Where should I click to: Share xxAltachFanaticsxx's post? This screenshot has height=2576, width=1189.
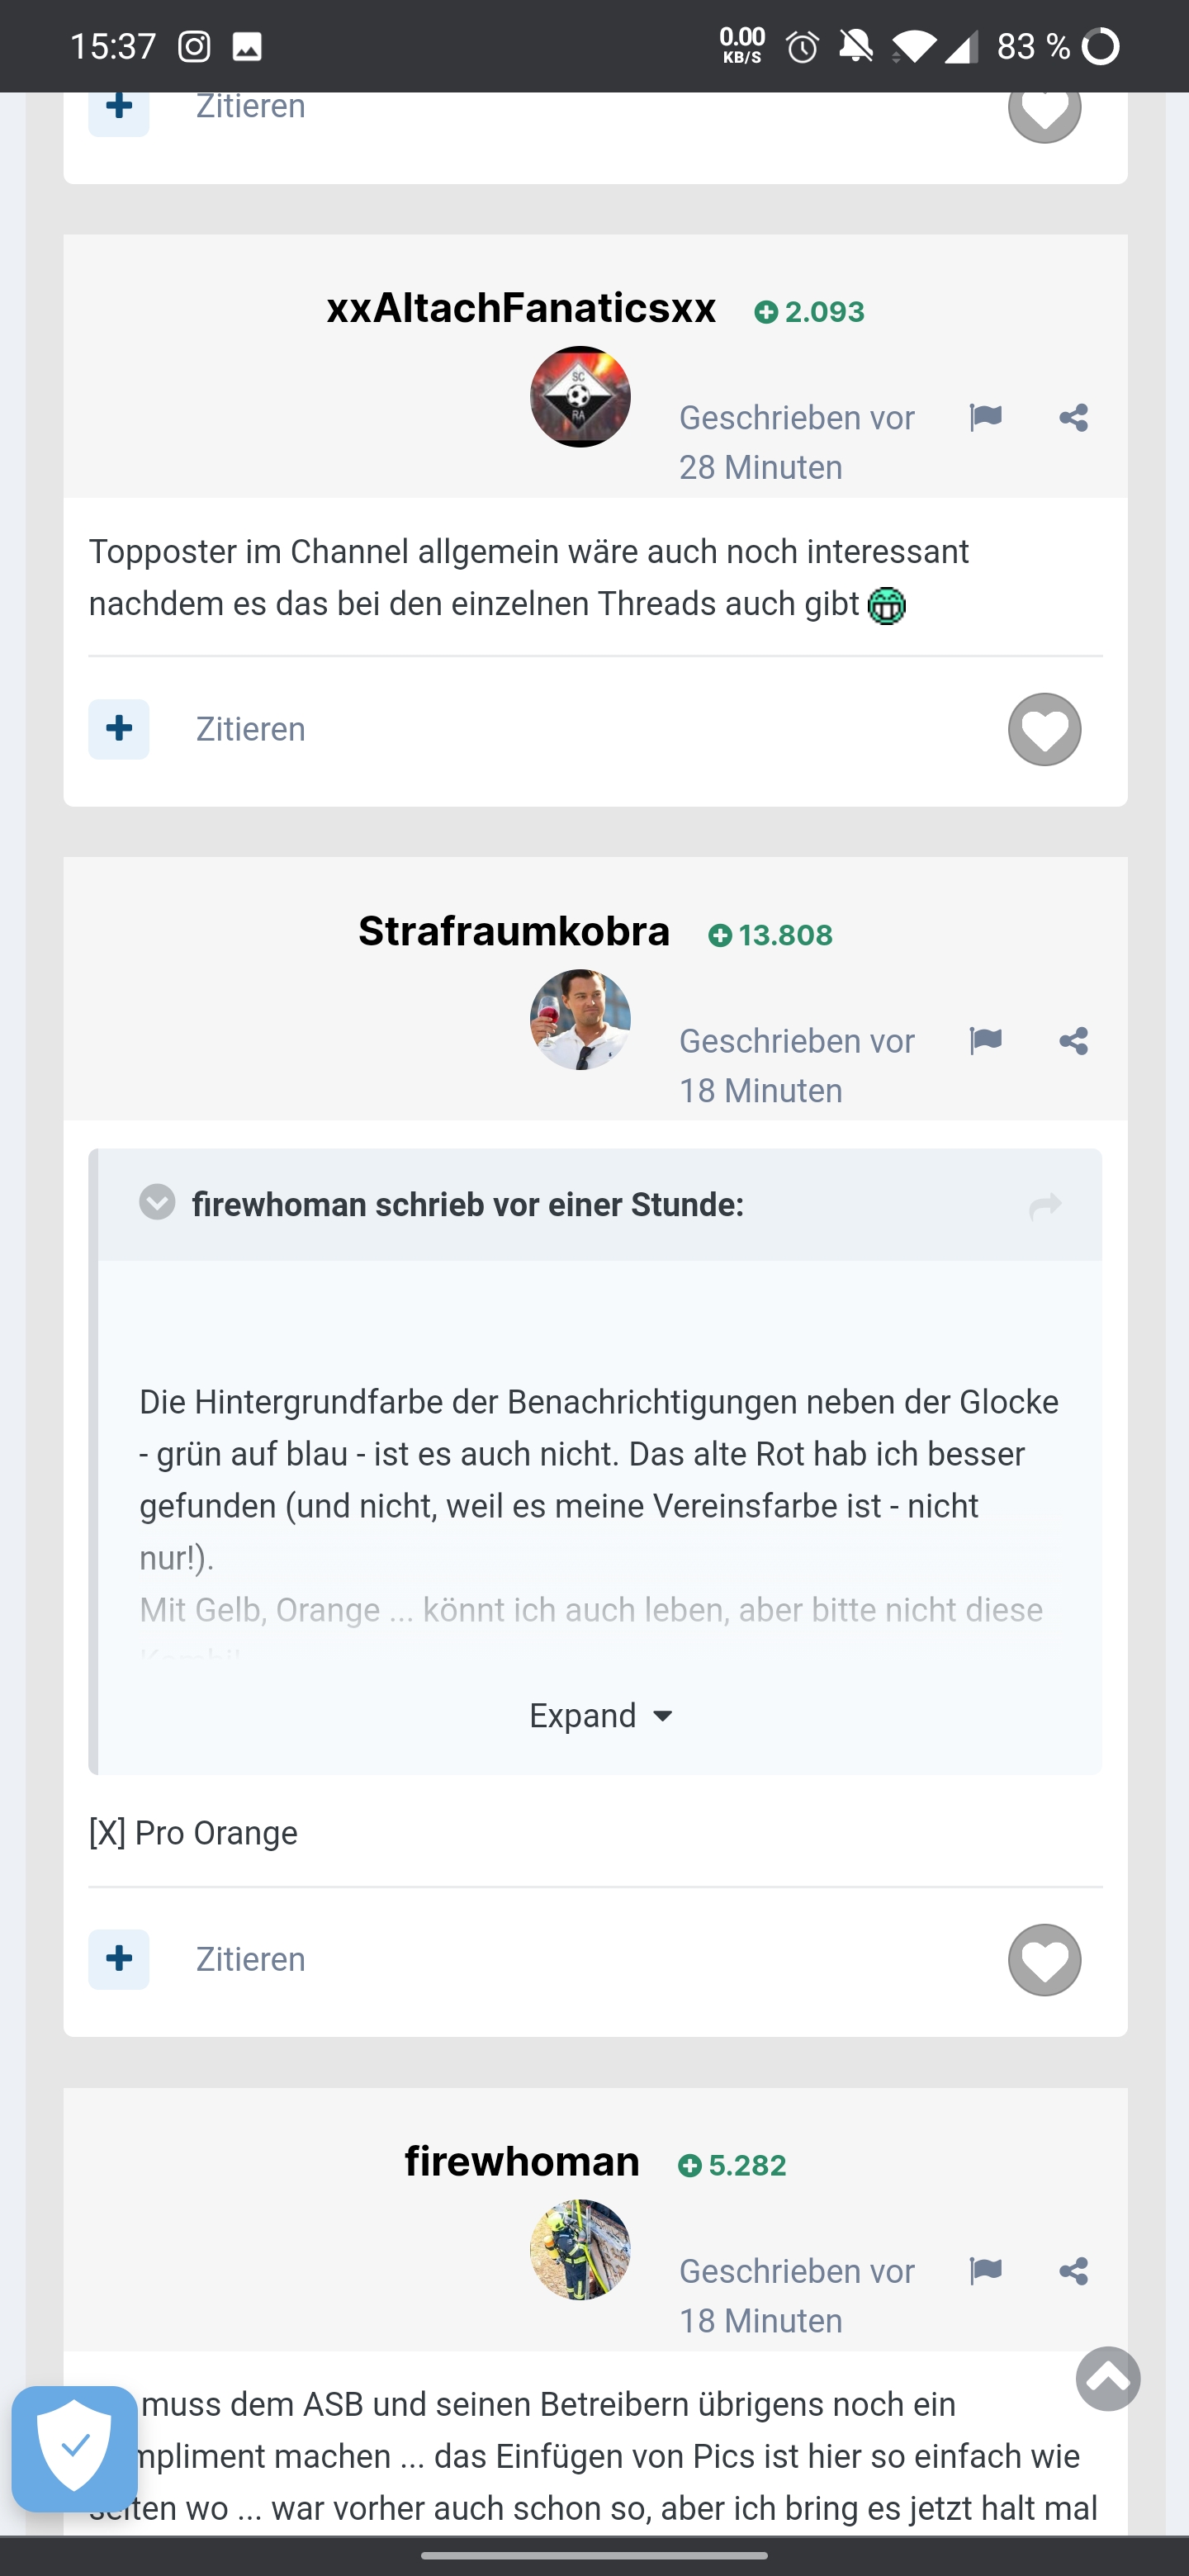(1073, 418)
